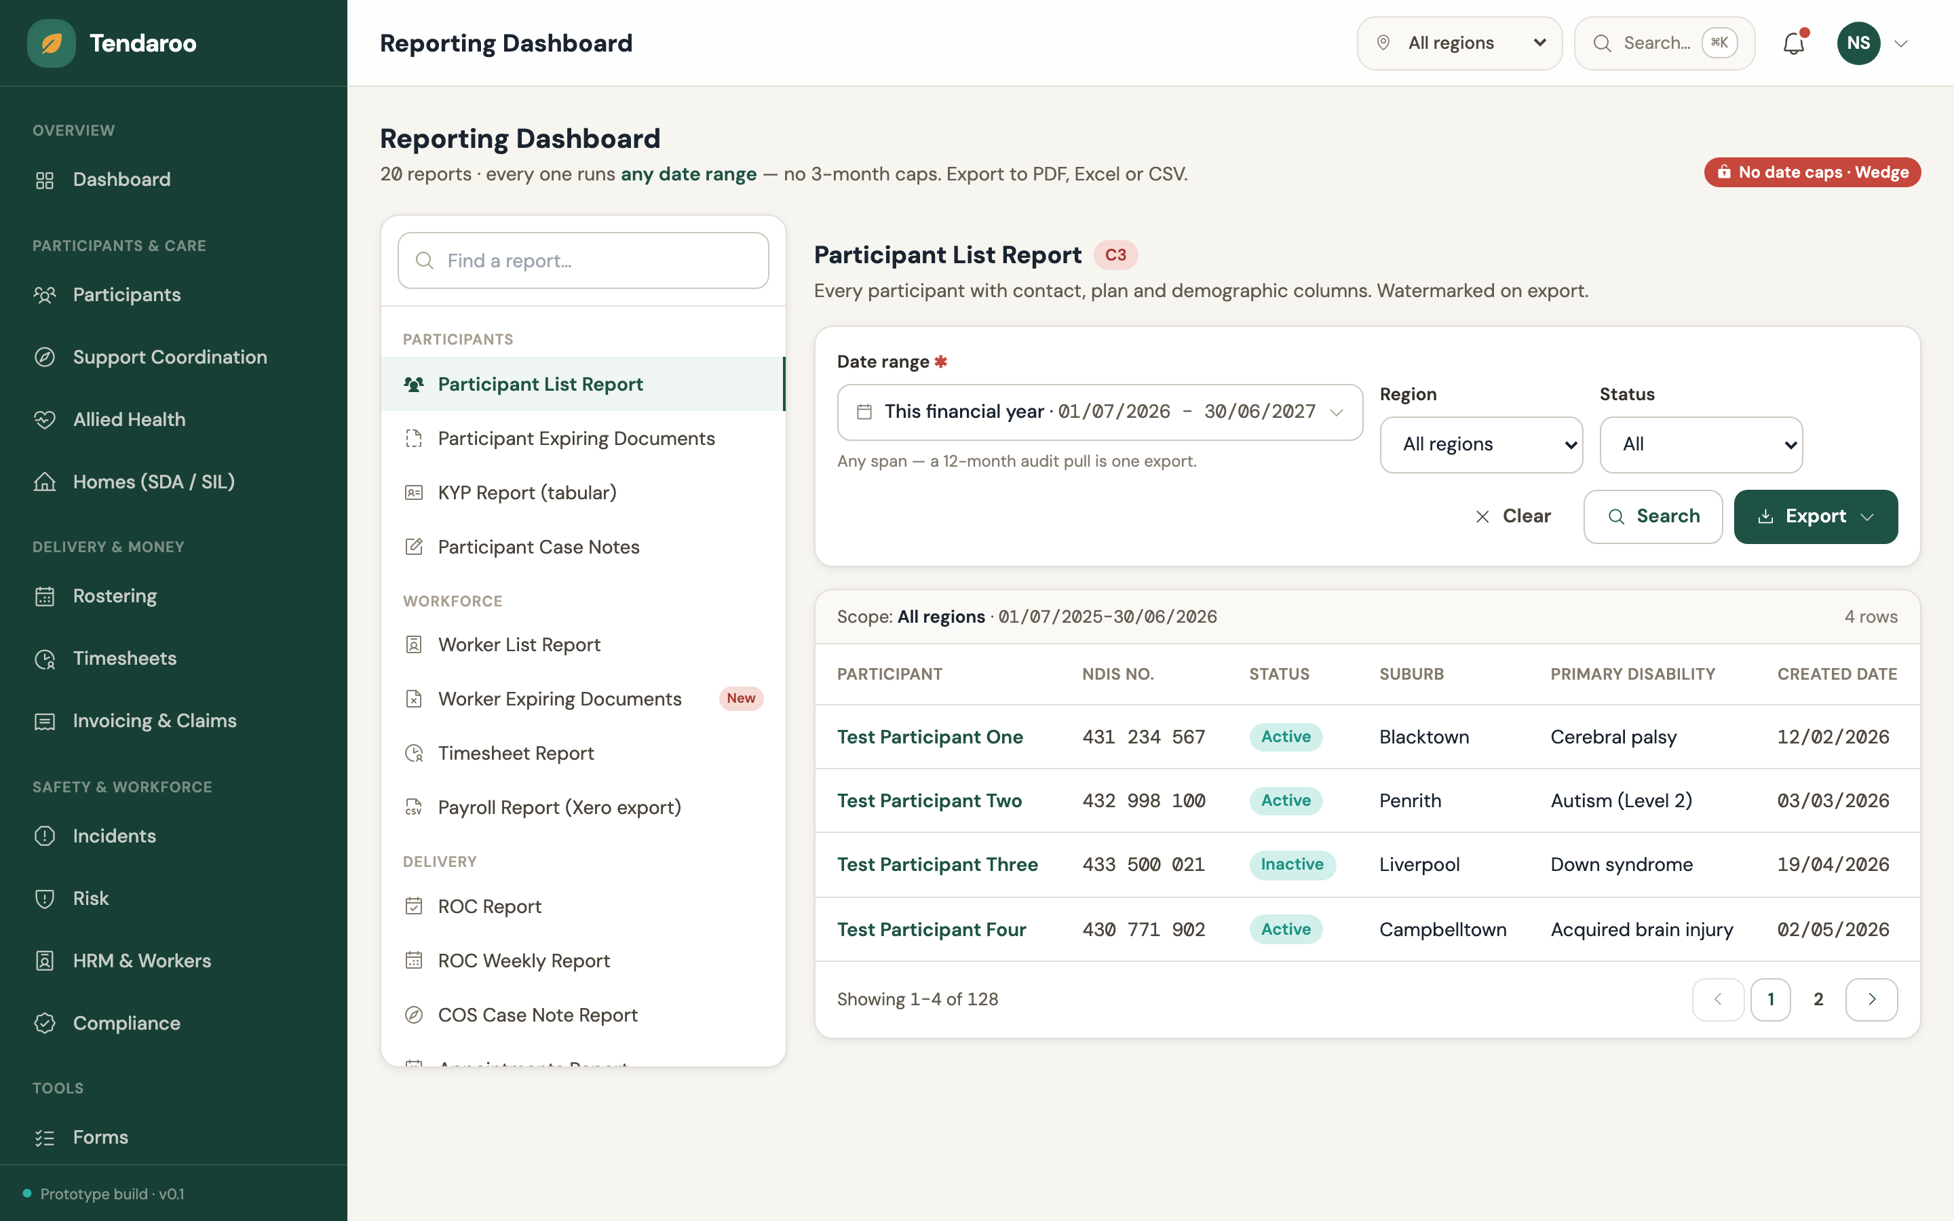Viewport: 1954px width, 1221px height.
Task: Click Prototype build · v0.1 status text
Action: (112, 1194)
